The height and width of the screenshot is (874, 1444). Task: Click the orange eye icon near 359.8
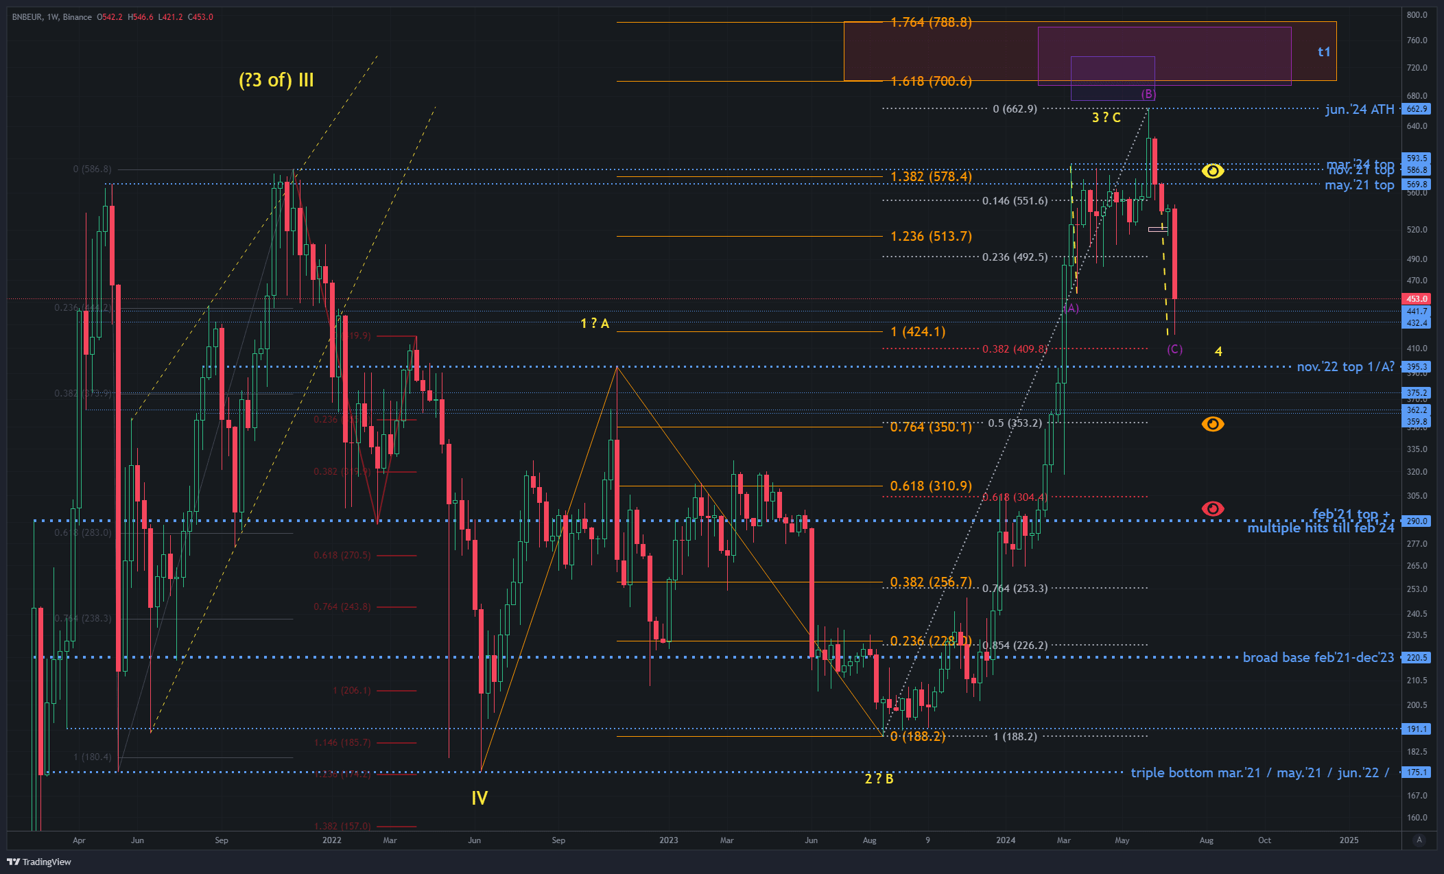(1212, 424)
